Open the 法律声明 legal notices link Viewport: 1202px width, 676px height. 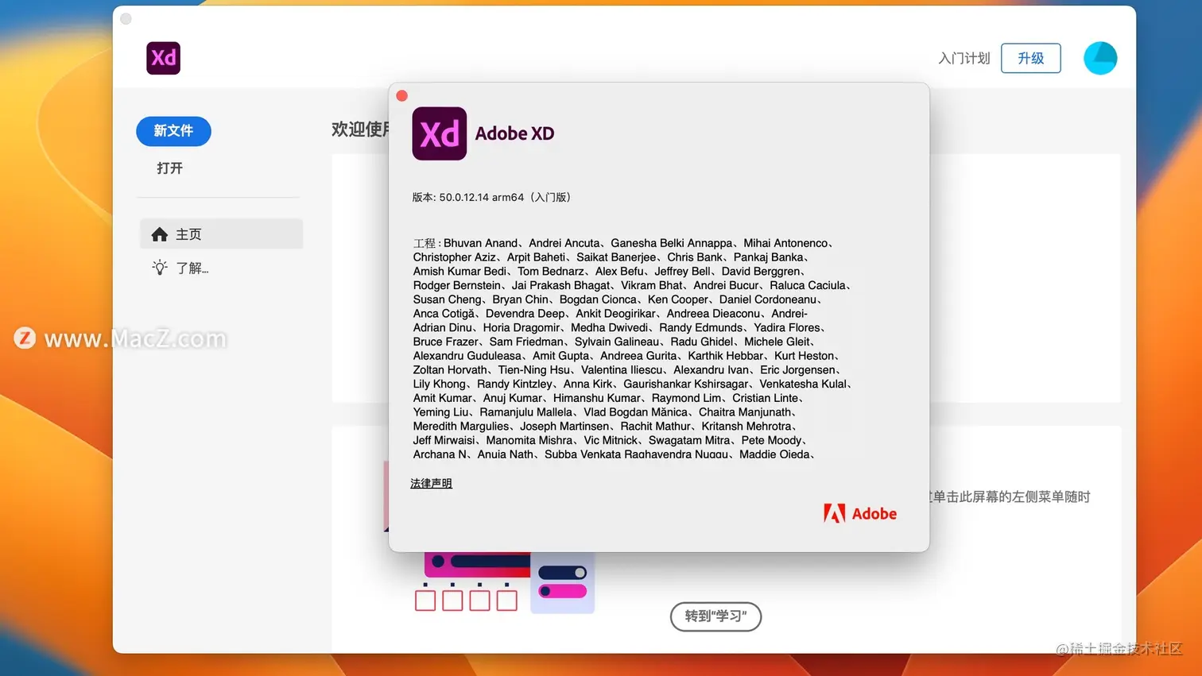(x=431, y=483)
